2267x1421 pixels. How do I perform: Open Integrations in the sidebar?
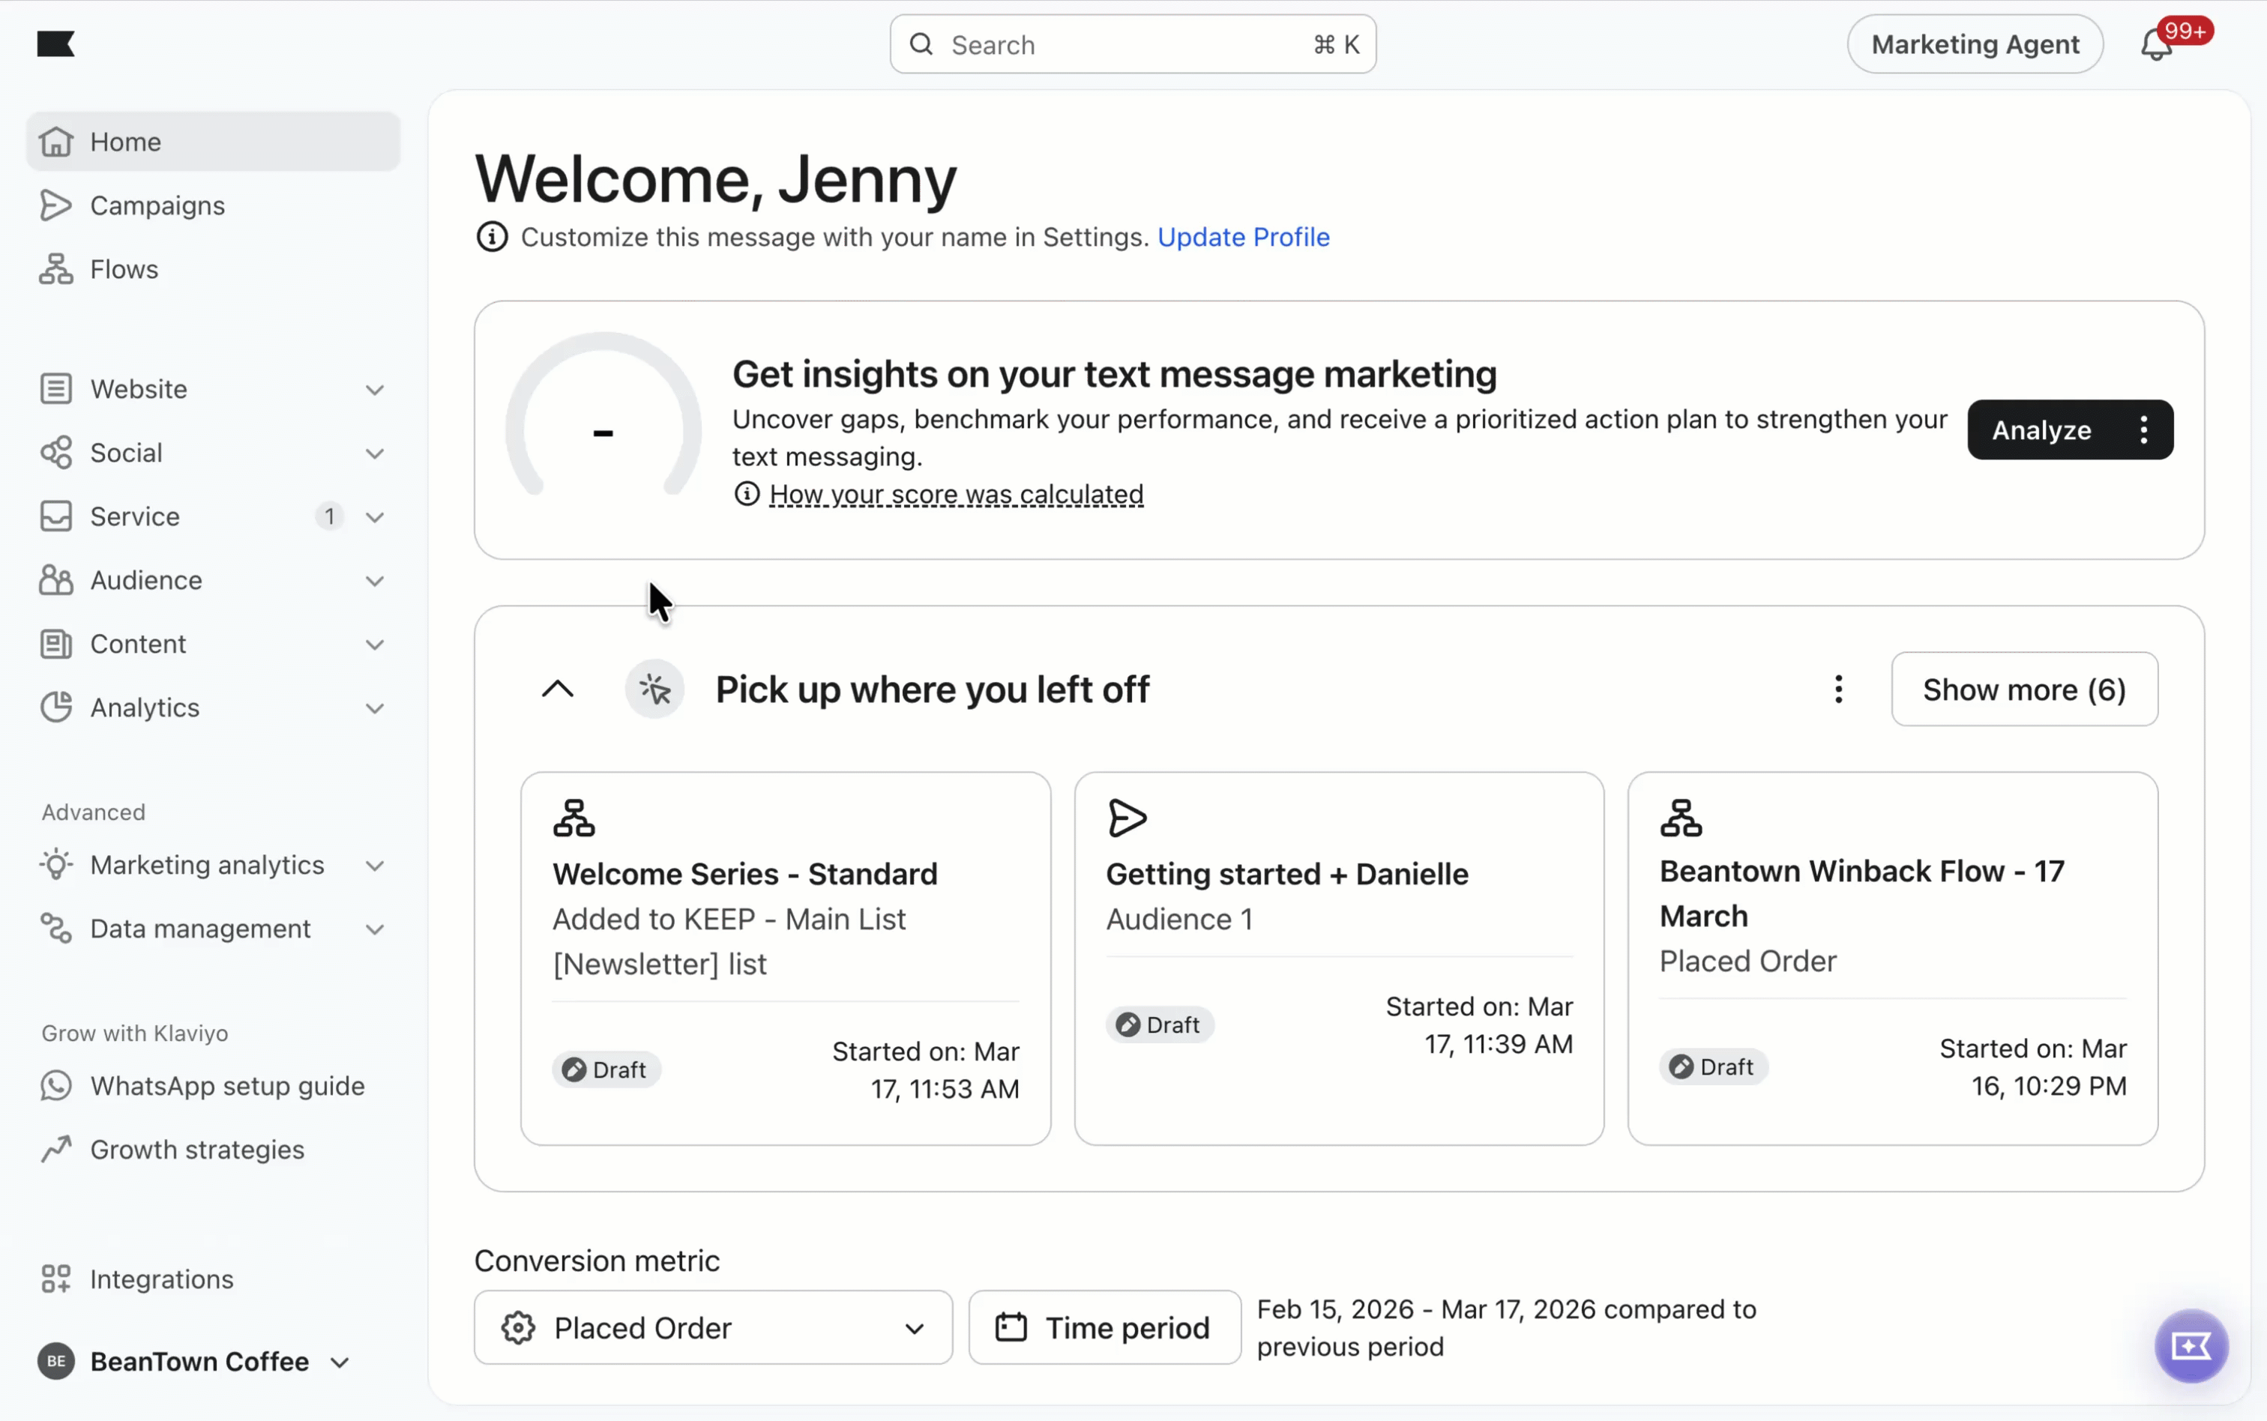point(214,1279)
